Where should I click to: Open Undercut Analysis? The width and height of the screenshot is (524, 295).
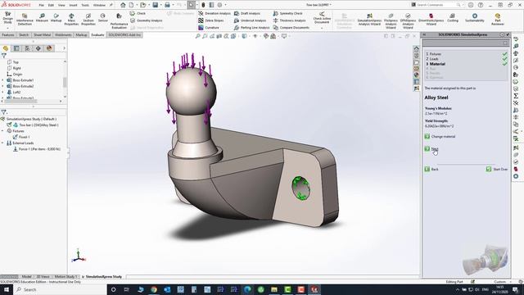[x=251, y=20]
